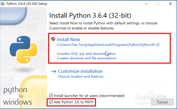Click the Python snake logo on left panel
This screenshot has height=109, width=177.
pos(24,49)
